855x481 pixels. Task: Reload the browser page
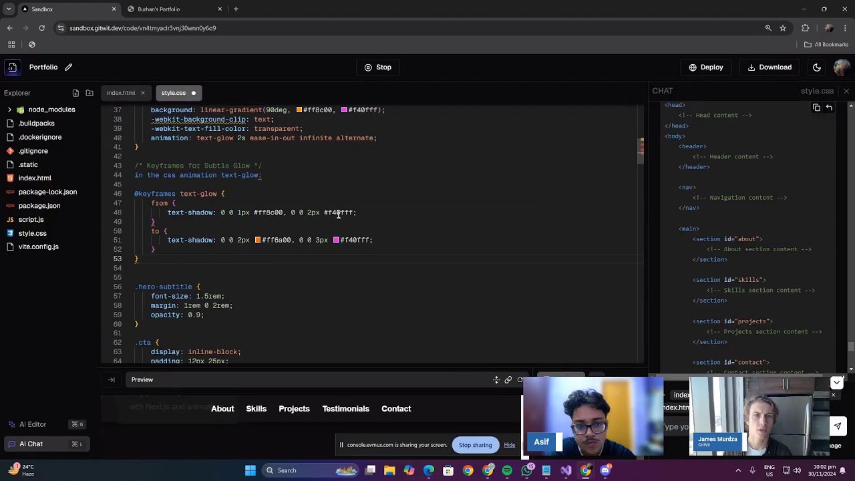41,28
